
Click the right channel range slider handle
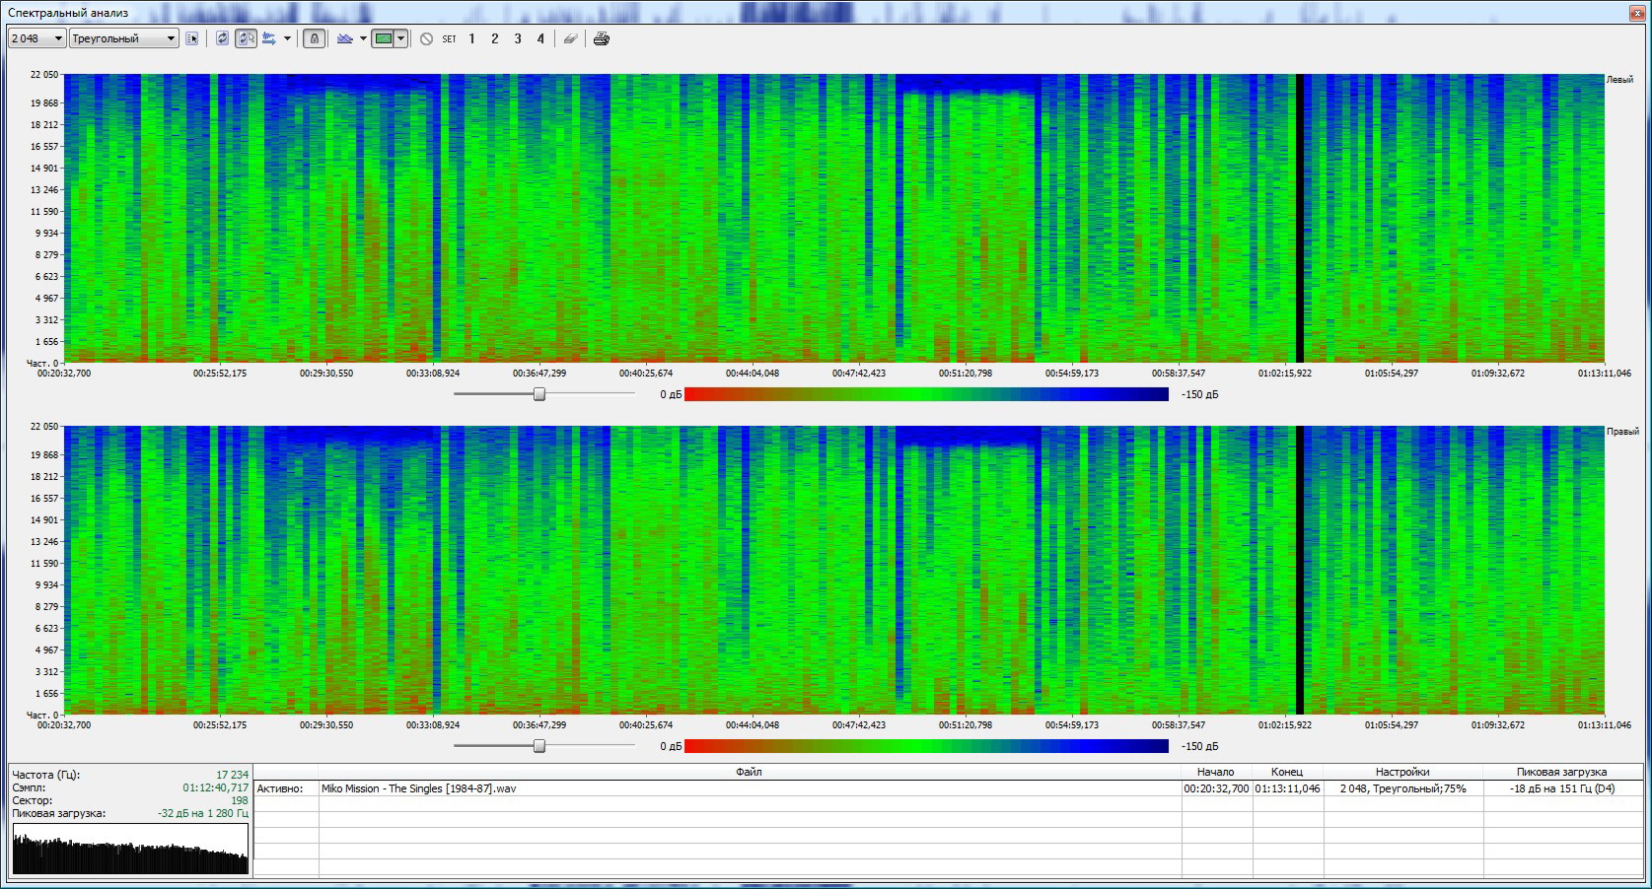pyautogui.click(x=539, y=746)
